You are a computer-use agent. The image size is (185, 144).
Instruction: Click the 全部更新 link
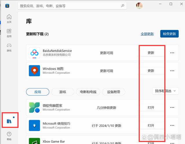point(147,34)
